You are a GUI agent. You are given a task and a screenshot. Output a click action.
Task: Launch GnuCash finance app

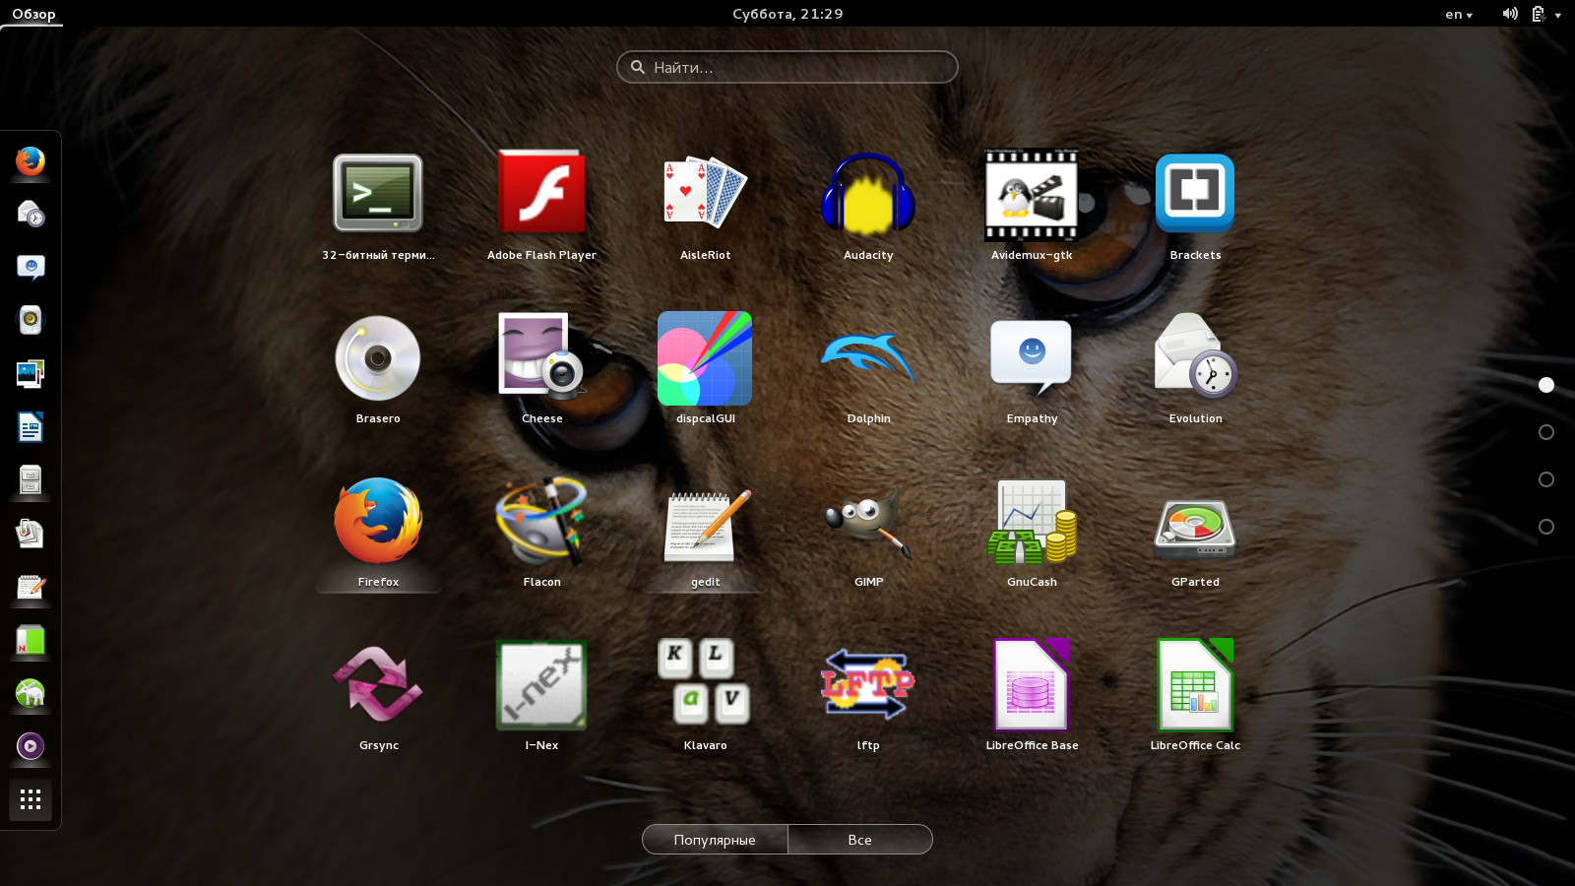[x=1032, y=521]
